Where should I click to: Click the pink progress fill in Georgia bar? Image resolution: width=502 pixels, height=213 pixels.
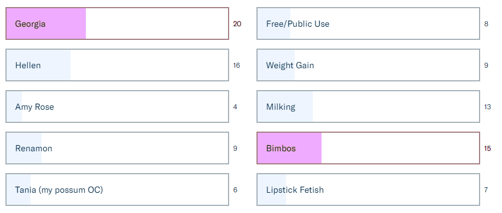(46, 23)
